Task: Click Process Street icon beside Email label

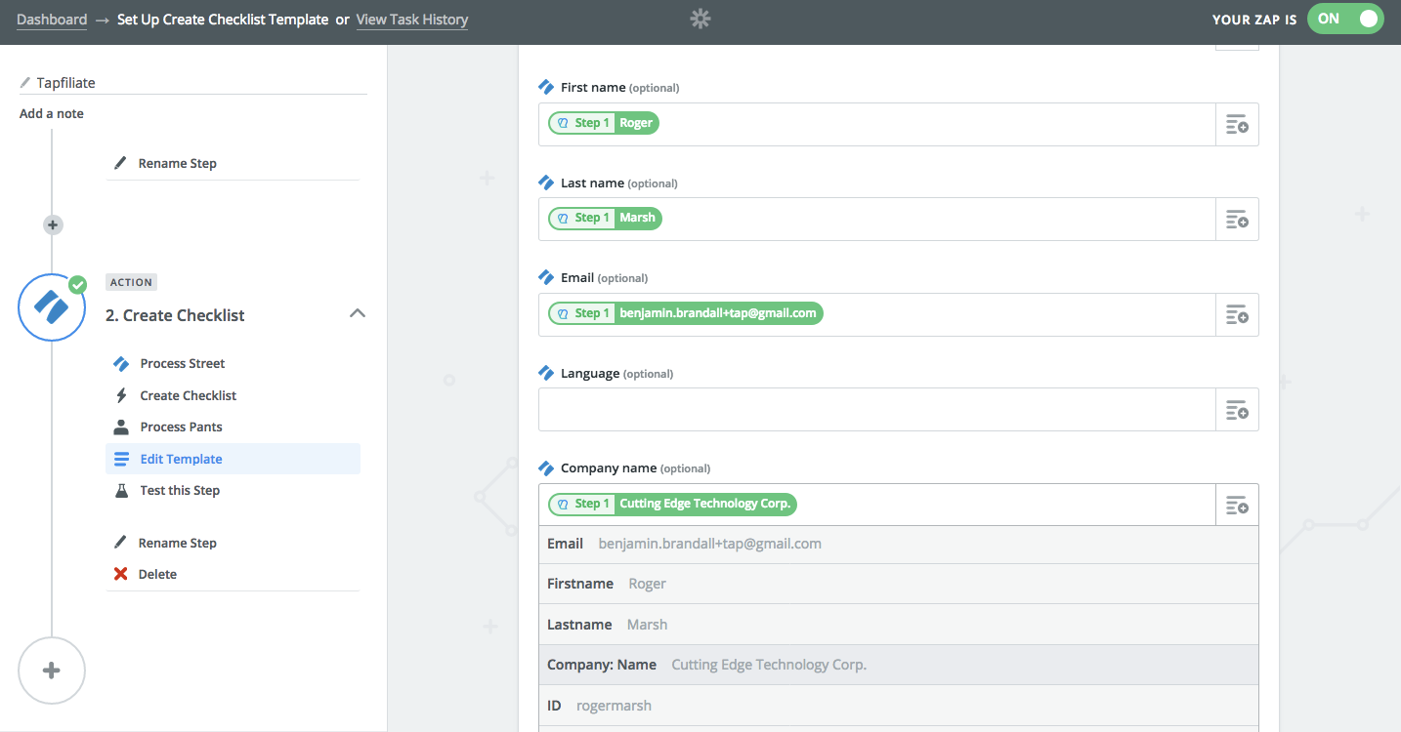Action: pyautogui.click(x=547, y=277)
